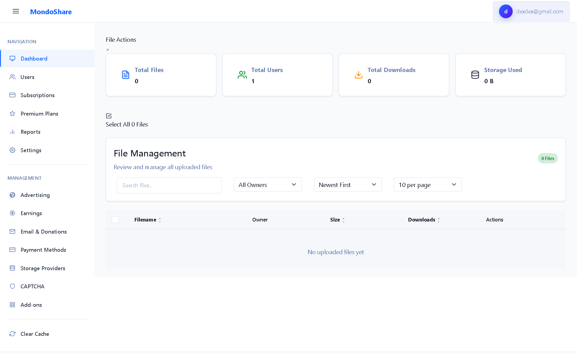The width and height of the screenshot is (577, 354).
Task: Open Advertising management page
Action: click(x=47, y=195)
